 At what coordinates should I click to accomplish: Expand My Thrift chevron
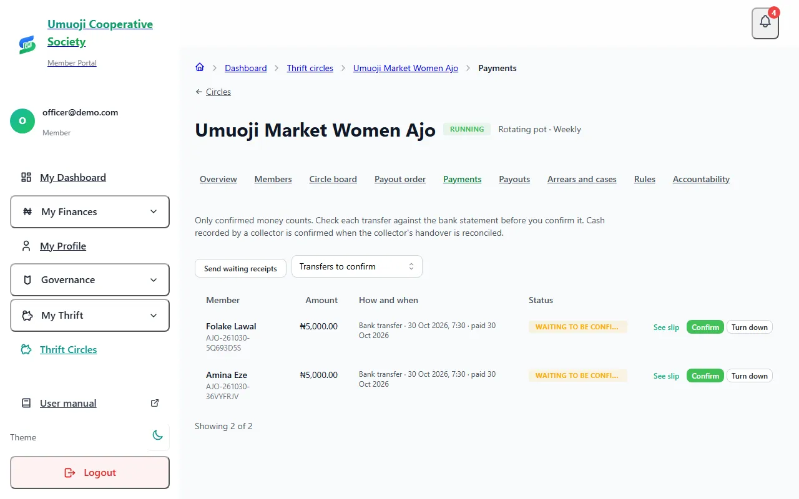[x=154, y=315]
